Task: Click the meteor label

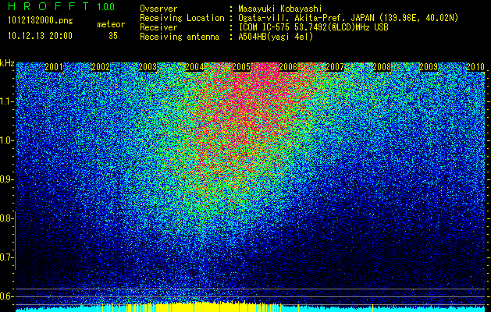Action: 111,24
